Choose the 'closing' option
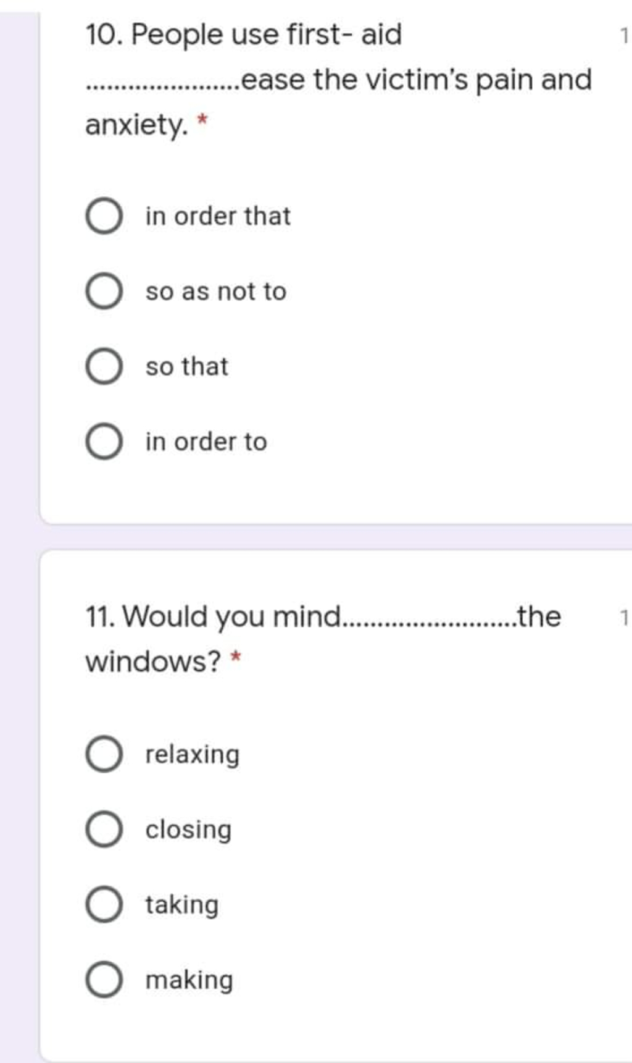Image resolution: width=632 pixels, height=1063 pixels. [x=104, y=829]
